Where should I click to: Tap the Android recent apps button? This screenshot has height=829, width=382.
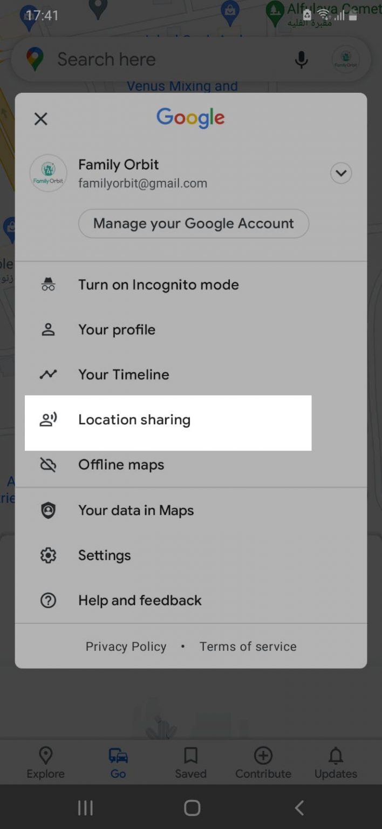85,807
